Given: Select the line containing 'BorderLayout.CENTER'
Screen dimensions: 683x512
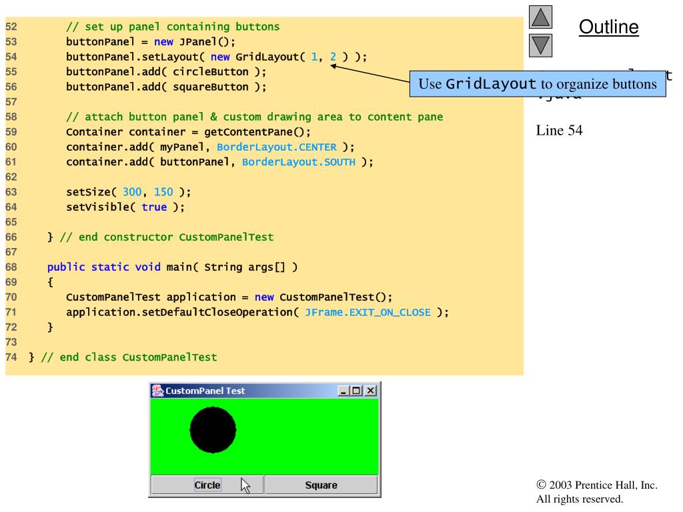Looking at the screenshot, I should (x=210, y=147).
